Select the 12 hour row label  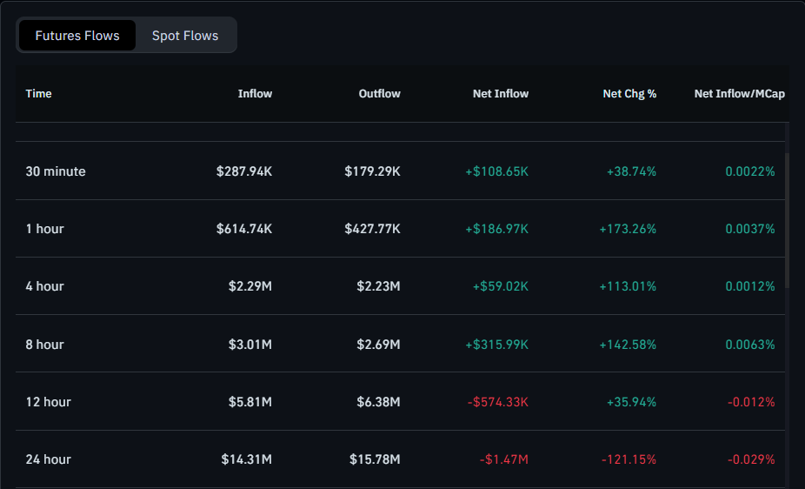[x=49, y=402]
